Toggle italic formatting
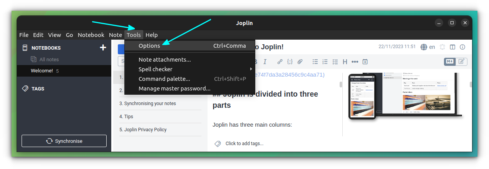This screenshot has height=169, width=489. point(265,62)
